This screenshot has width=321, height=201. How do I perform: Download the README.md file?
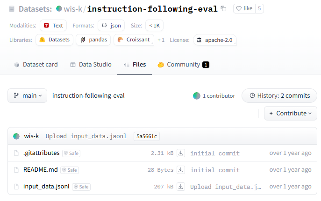coord(180,170)
